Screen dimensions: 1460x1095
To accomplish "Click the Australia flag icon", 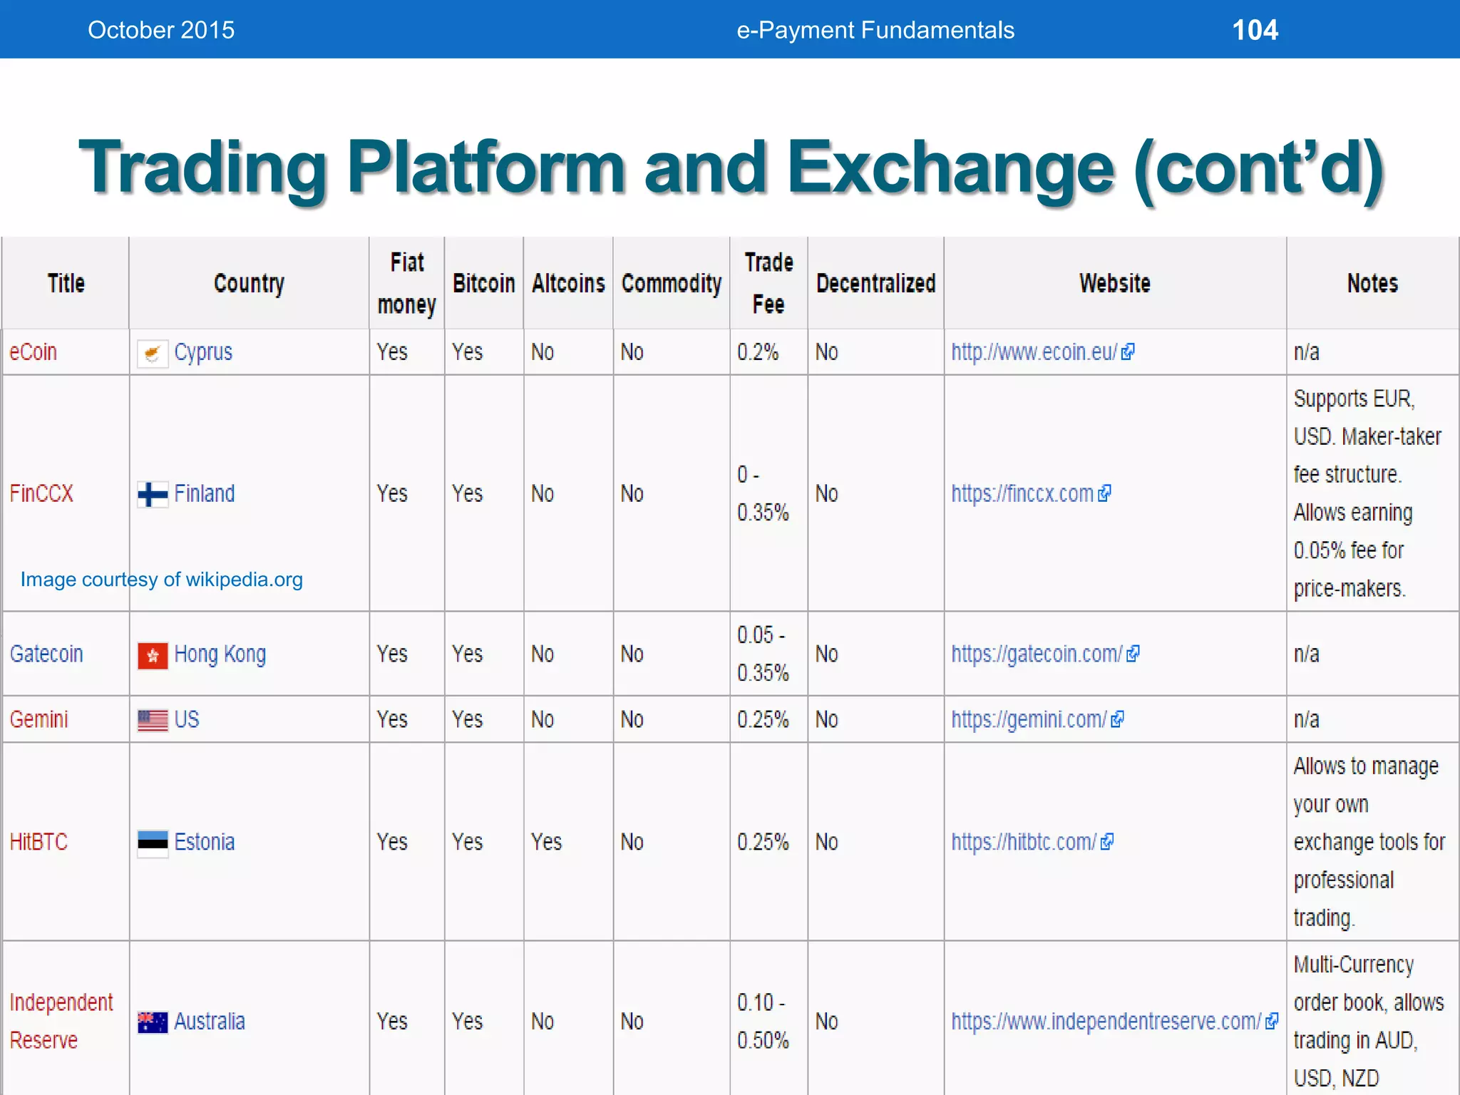I will pos(153,1022).
